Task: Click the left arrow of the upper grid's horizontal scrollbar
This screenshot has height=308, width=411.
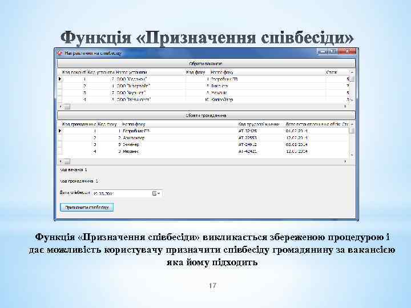Action: click(61, 107)
